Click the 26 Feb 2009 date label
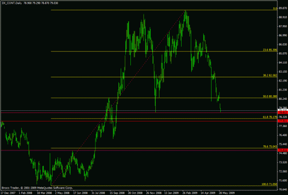The height and width of the screenshot is (195, 288). coord(190,193)
